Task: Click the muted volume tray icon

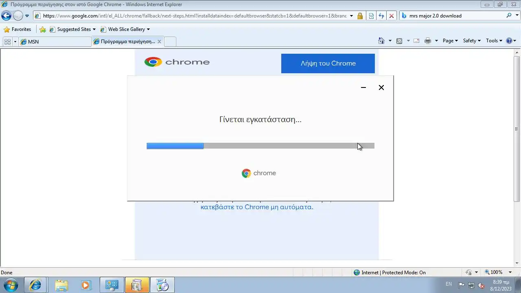Action: point(481,285)
